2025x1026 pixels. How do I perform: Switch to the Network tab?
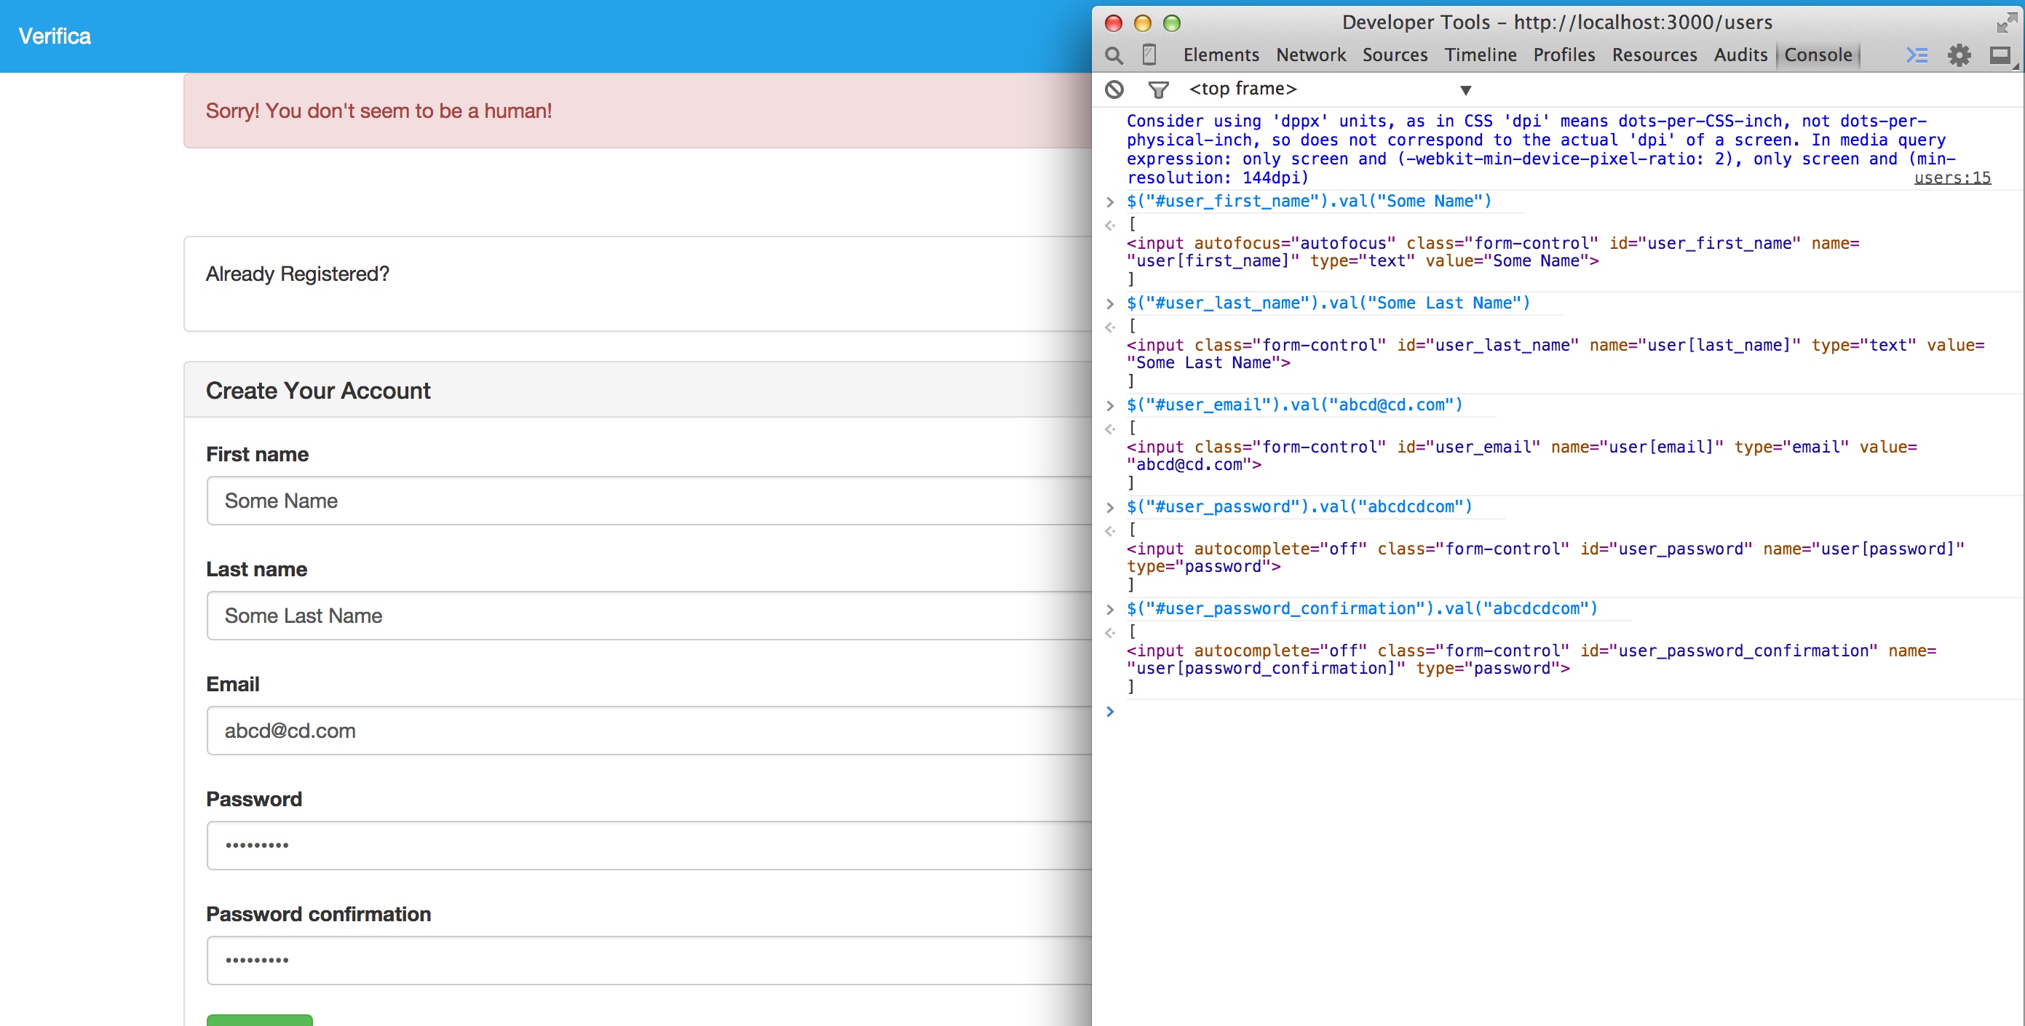coord(1310,55)
